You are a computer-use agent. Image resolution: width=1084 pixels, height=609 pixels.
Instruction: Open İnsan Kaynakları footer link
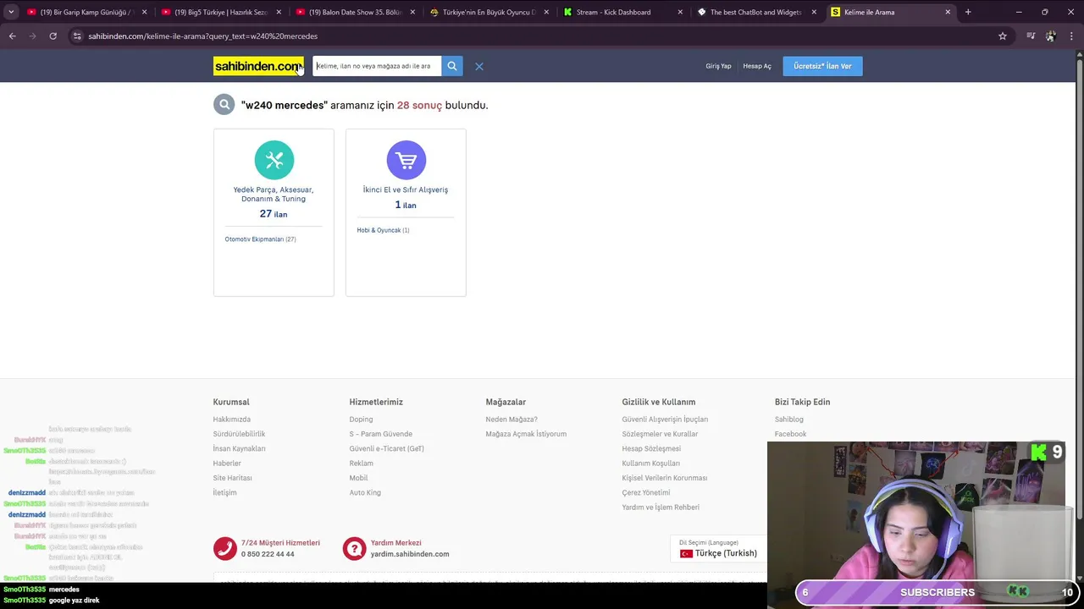point(239,448)
